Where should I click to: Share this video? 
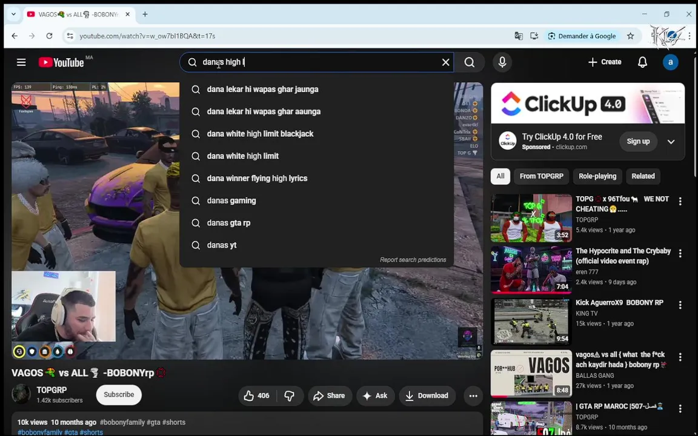[x=330, y=395]
